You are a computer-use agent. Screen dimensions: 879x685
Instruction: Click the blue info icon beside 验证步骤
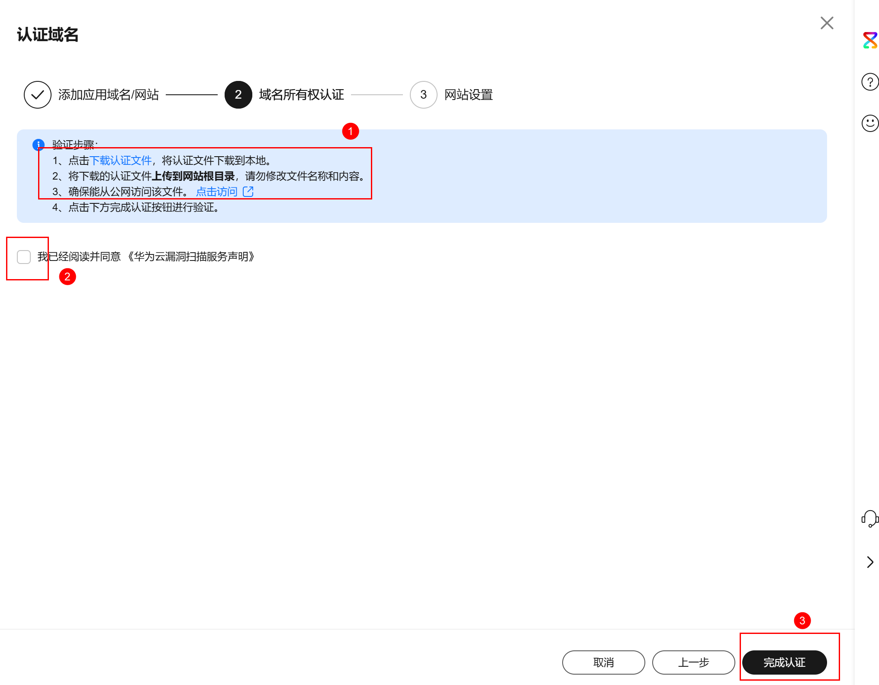[x=39, y=145]
